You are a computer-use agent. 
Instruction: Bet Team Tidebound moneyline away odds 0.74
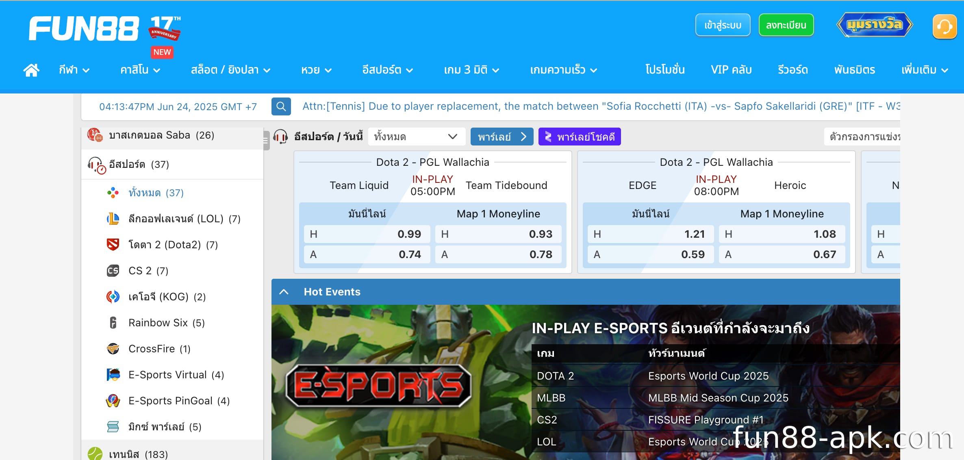[367, 254]
